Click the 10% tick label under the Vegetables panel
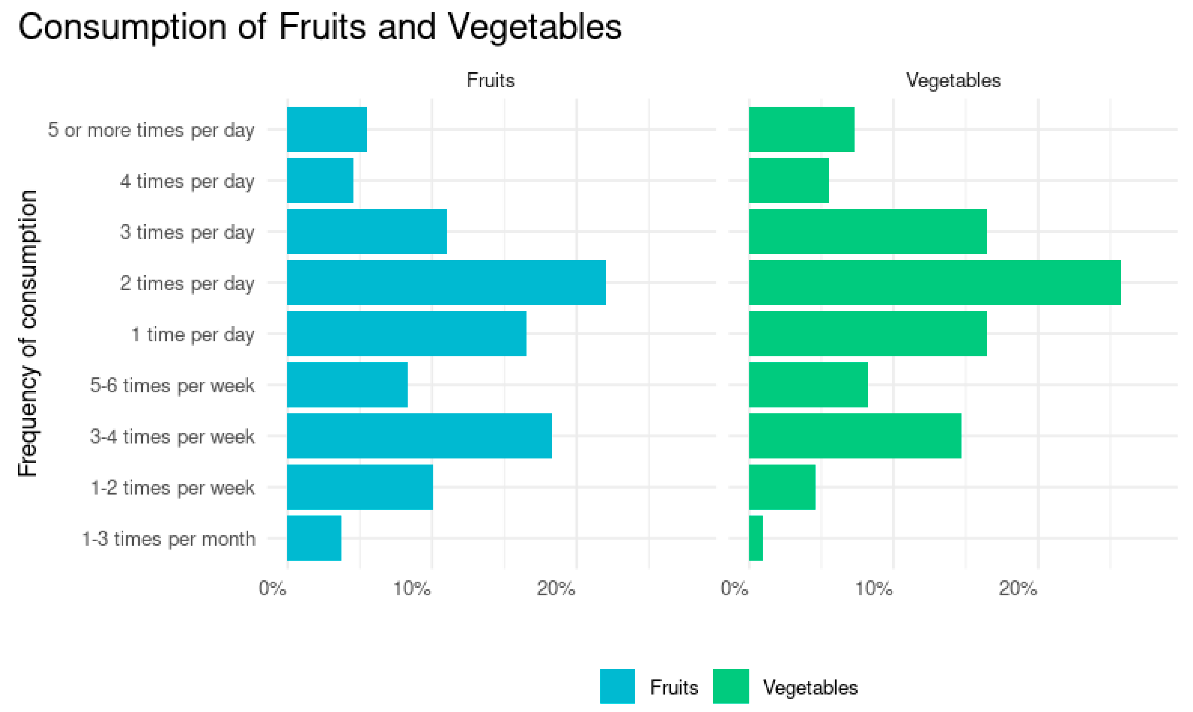Image resolution: width=1193 pixels, height=712 pixels. pyautogui.click(x=874, y=588)
